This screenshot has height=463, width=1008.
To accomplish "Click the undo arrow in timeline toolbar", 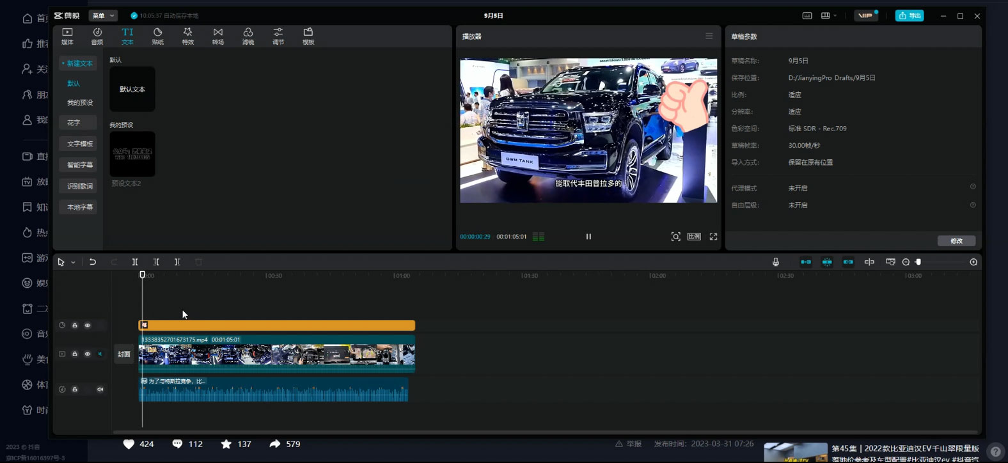I will (x=93, y=262).
